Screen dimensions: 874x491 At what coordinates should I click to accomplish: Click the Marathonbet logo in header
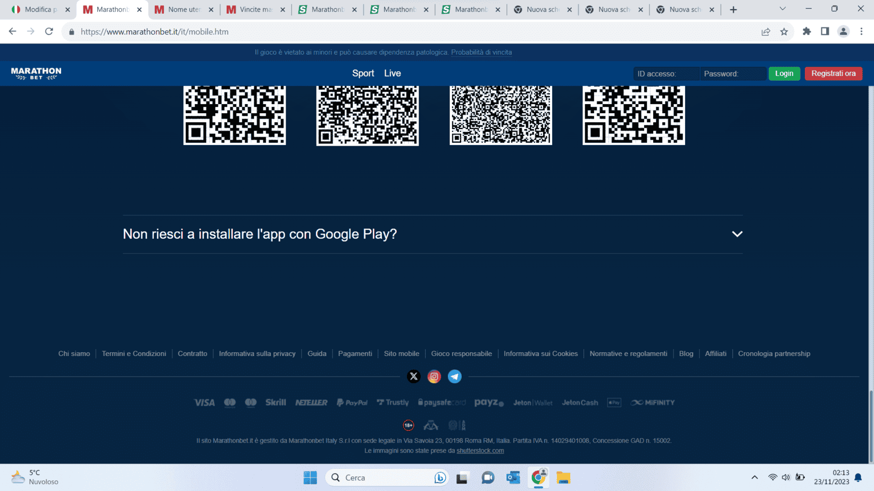[x=36, y=73]
